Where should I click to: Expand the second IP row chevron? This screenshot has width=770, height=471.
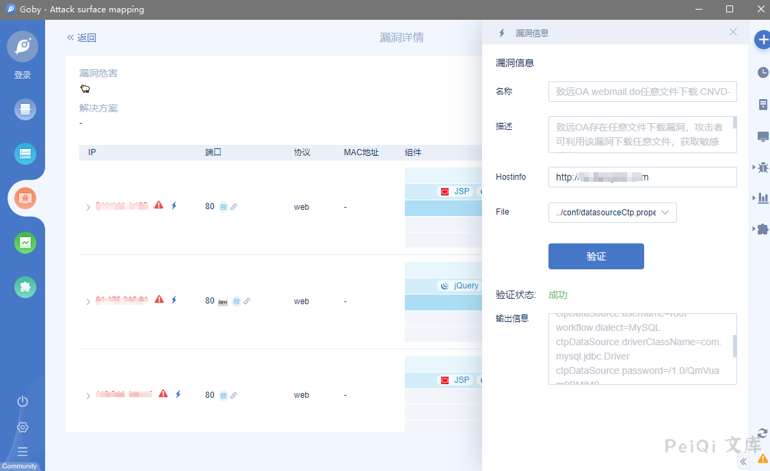(88, 301)
